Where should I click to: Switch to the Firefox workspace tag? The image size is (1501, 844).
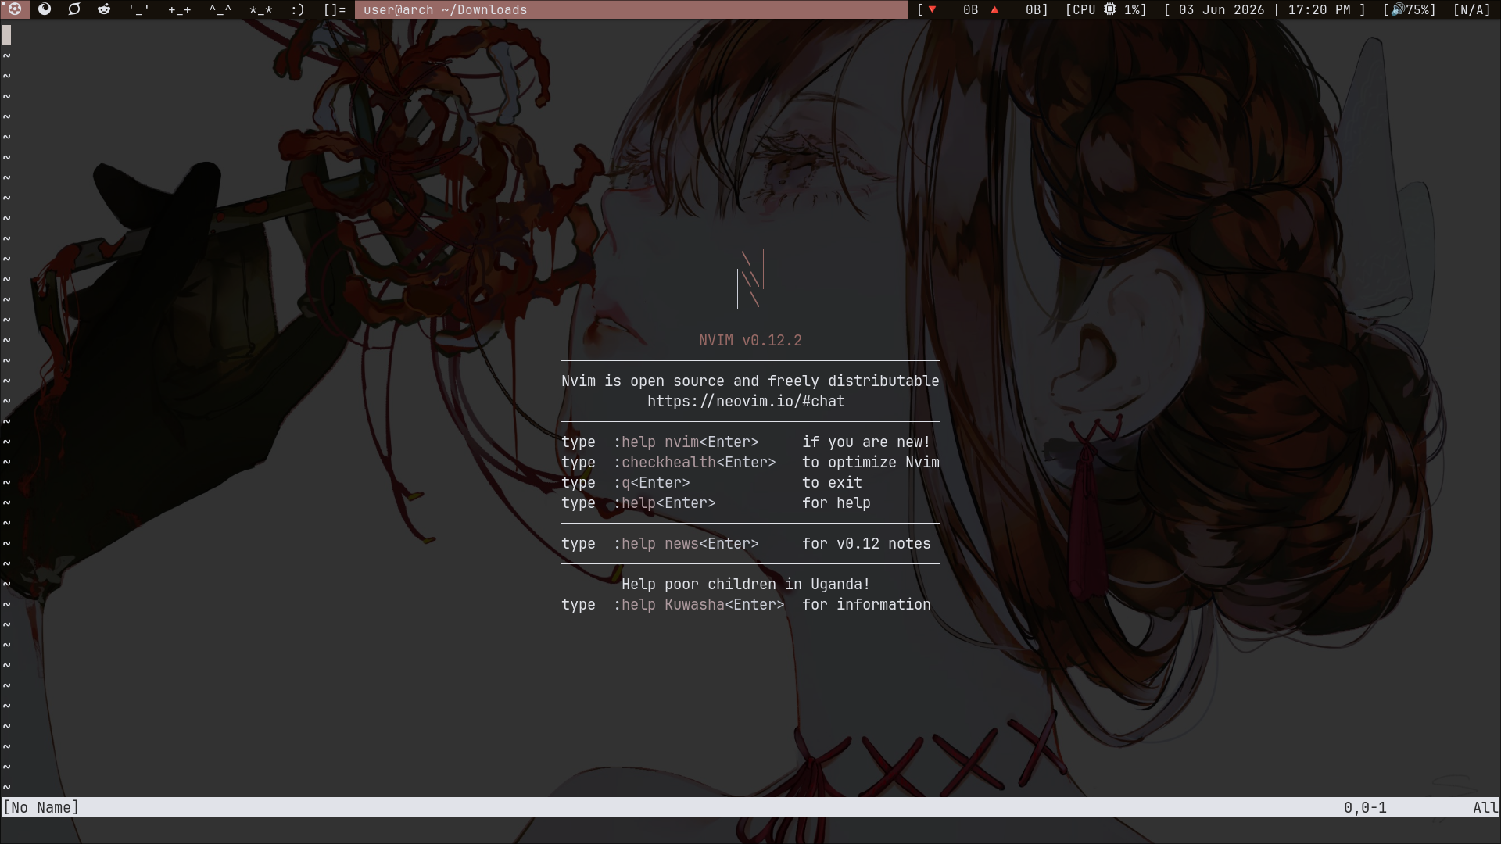click(45, 9)
